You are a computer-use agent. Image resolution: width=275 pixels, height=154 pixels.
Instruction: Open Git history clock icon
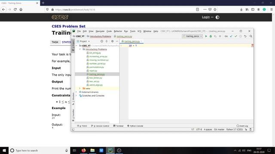(x=241, y=36)
